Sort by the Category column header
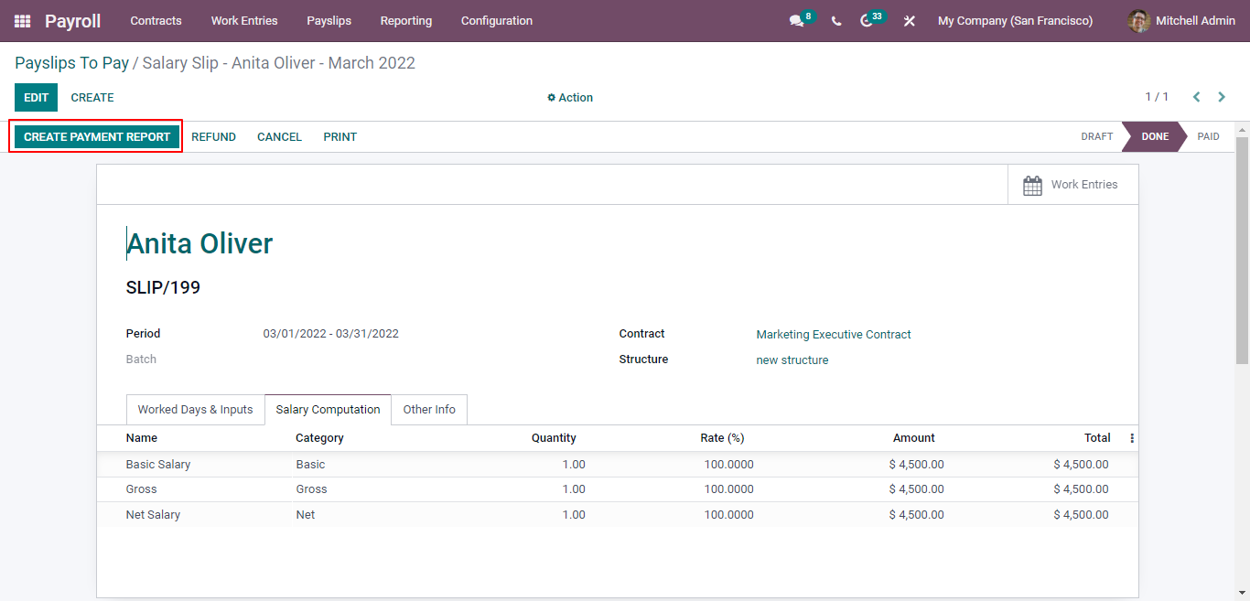 [319, 438]
